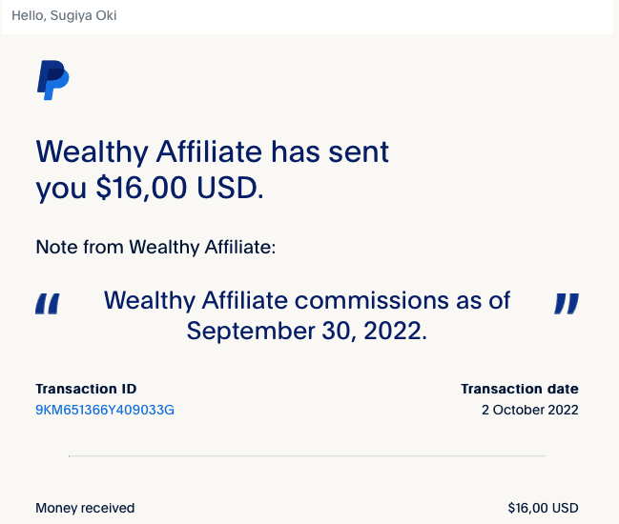Click the "Transaction date" label

[x=520, y=389]
